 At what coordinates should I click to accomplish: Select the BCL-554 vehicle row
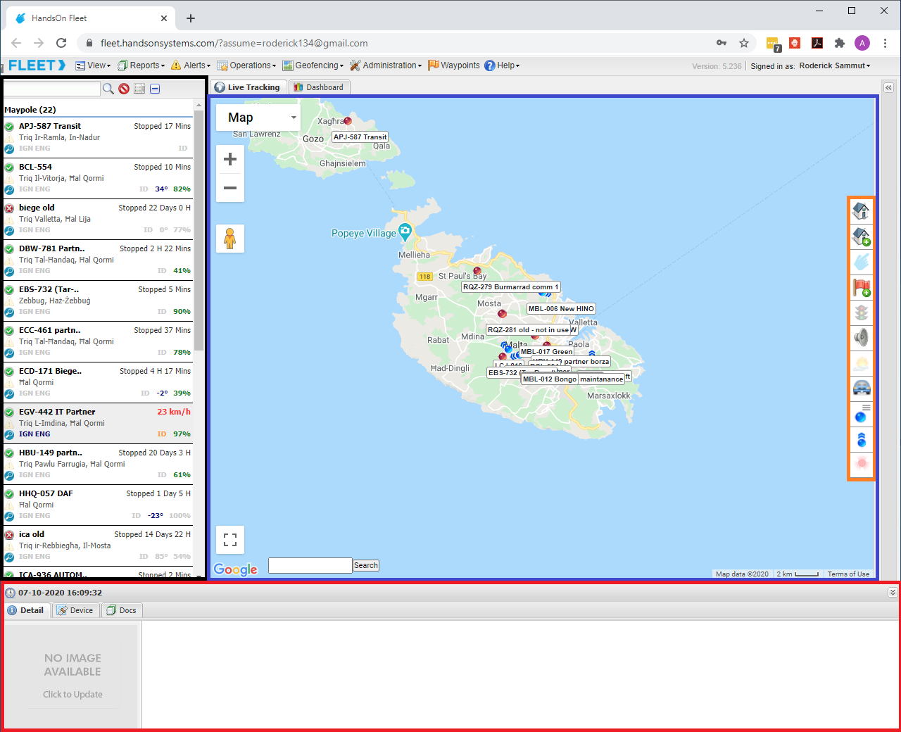click(98, 178)
